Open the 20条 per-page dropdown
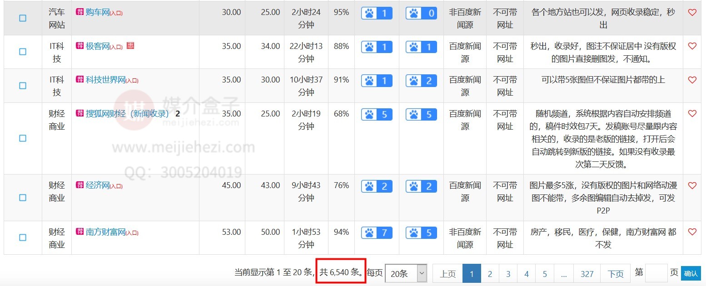The image size is (706, 286). tap(406, 273)
